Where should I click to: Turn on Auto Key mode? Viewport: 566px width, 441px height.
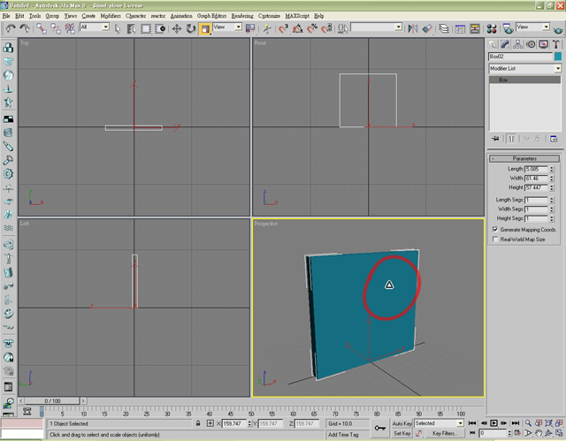[402, 423]
